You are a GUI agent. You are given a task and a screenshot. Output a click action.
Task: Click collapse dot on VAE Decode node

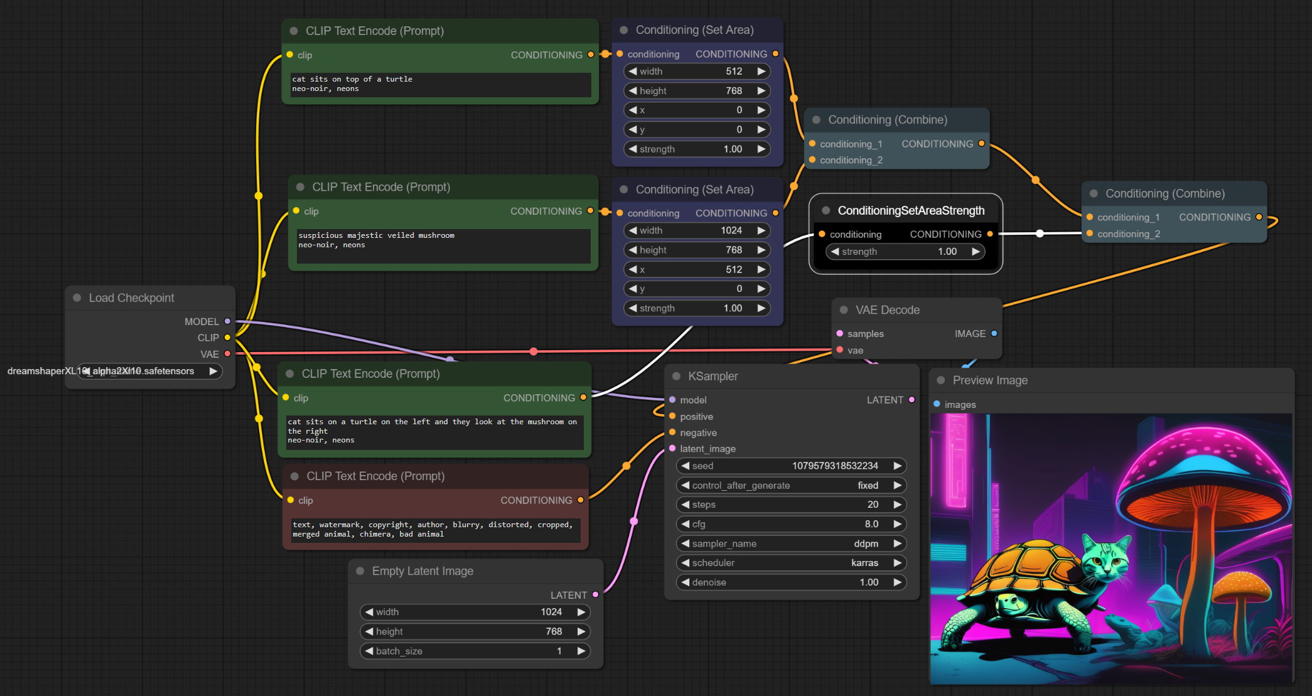[844, 310]
